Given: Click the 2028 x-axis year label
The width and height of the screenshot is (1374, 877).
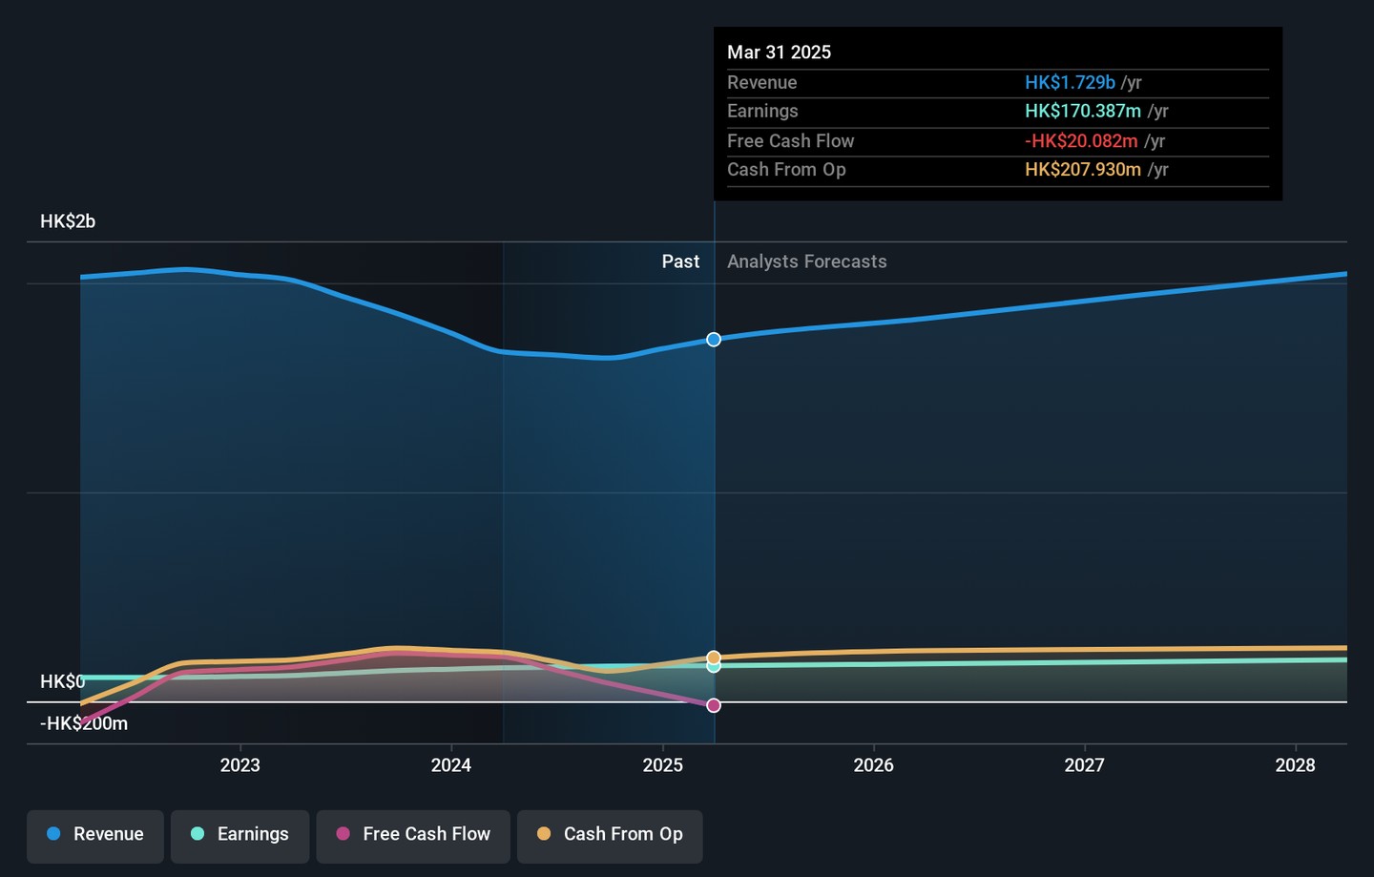Looking at the screenshot, I should coord(1295,765).
